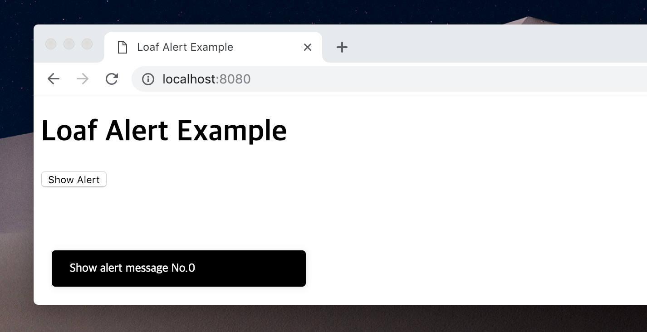The image size is (647, 332).
Task: Reload the page with the refresh icon
Action: [x=112, y=79]
